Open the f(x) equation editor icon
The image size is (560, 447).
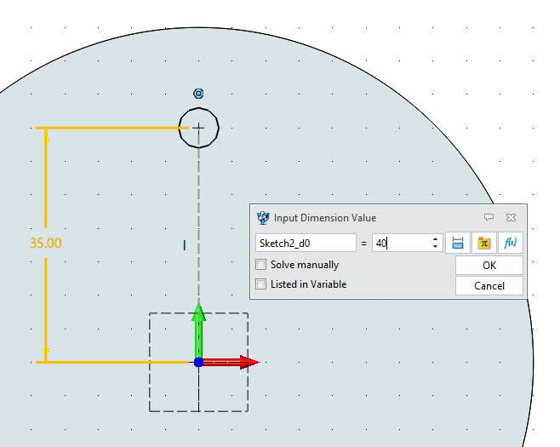point(511,243)
